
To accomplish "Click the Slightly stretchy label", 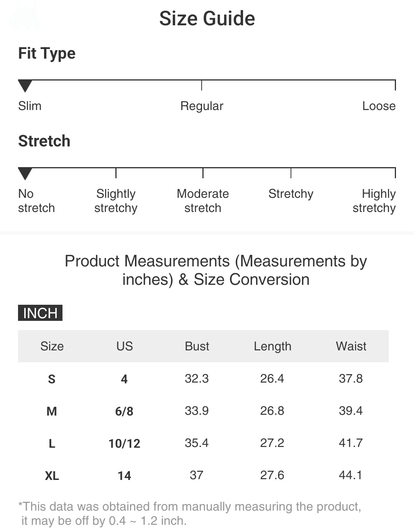I will 116,201.
